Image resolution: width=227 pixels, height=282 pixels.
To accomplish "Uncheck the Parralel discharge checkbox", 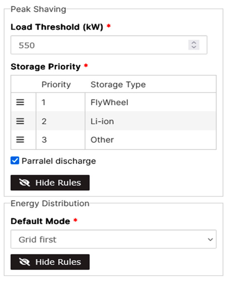I will point(15,160).
